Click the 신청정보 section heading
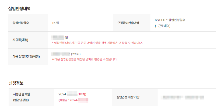This screenshot has width=221, height=111. click(16, 83)
